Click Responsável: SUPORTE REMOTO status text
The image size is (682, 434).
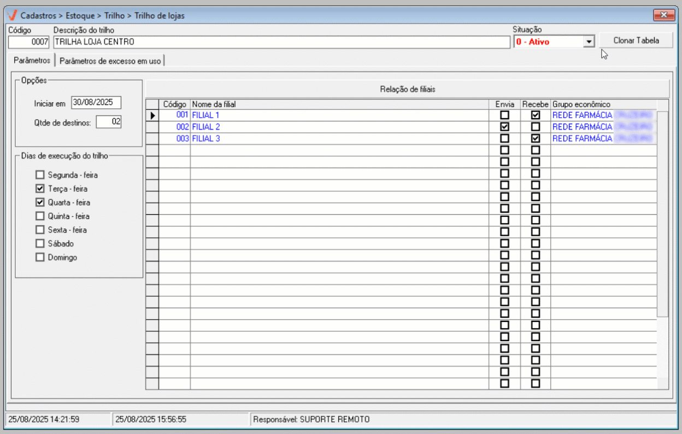coord(311,420)
